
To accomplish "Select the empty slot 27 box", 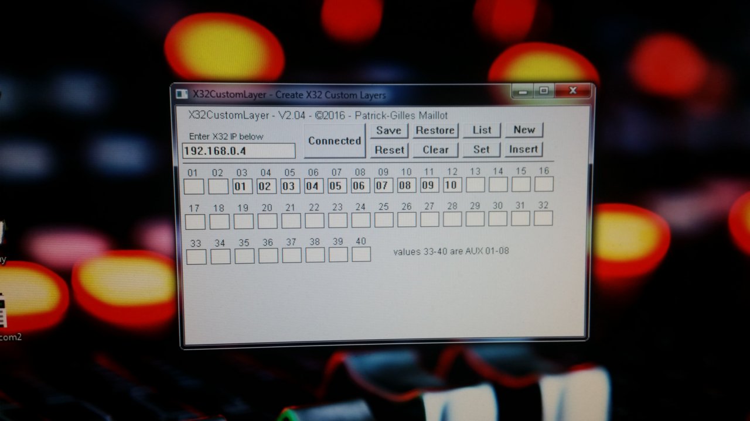I will [429, 219].
